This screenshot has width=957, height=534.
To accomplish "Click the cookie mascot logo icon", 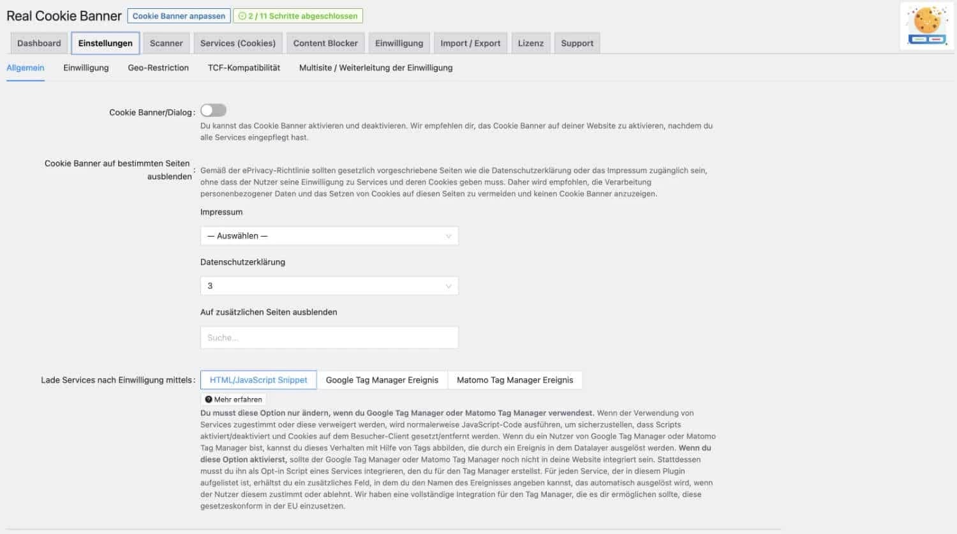I will 927,26.
